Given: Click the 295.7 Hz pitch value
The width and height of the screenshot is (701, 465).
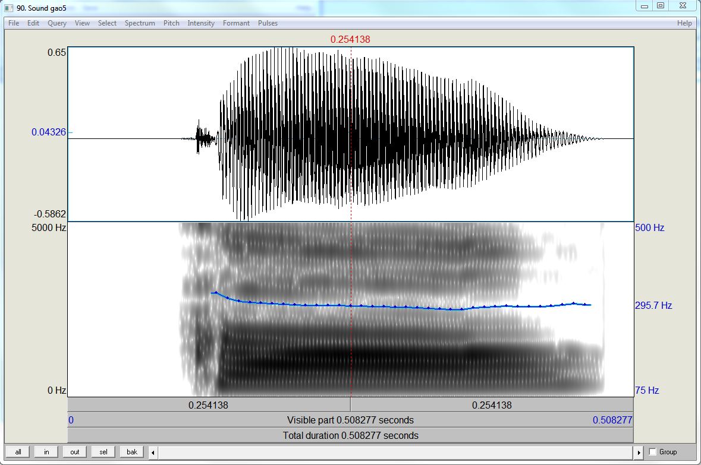Looking at the screenshot, I should tap(653, 305).
